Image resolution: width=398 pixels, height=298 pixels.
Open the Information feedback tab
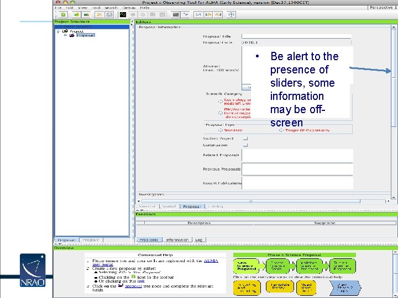177,240
